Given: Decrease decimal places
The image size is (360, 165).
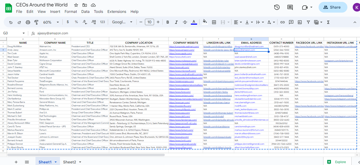Looking at the screenshot, I should coord(85,22).
